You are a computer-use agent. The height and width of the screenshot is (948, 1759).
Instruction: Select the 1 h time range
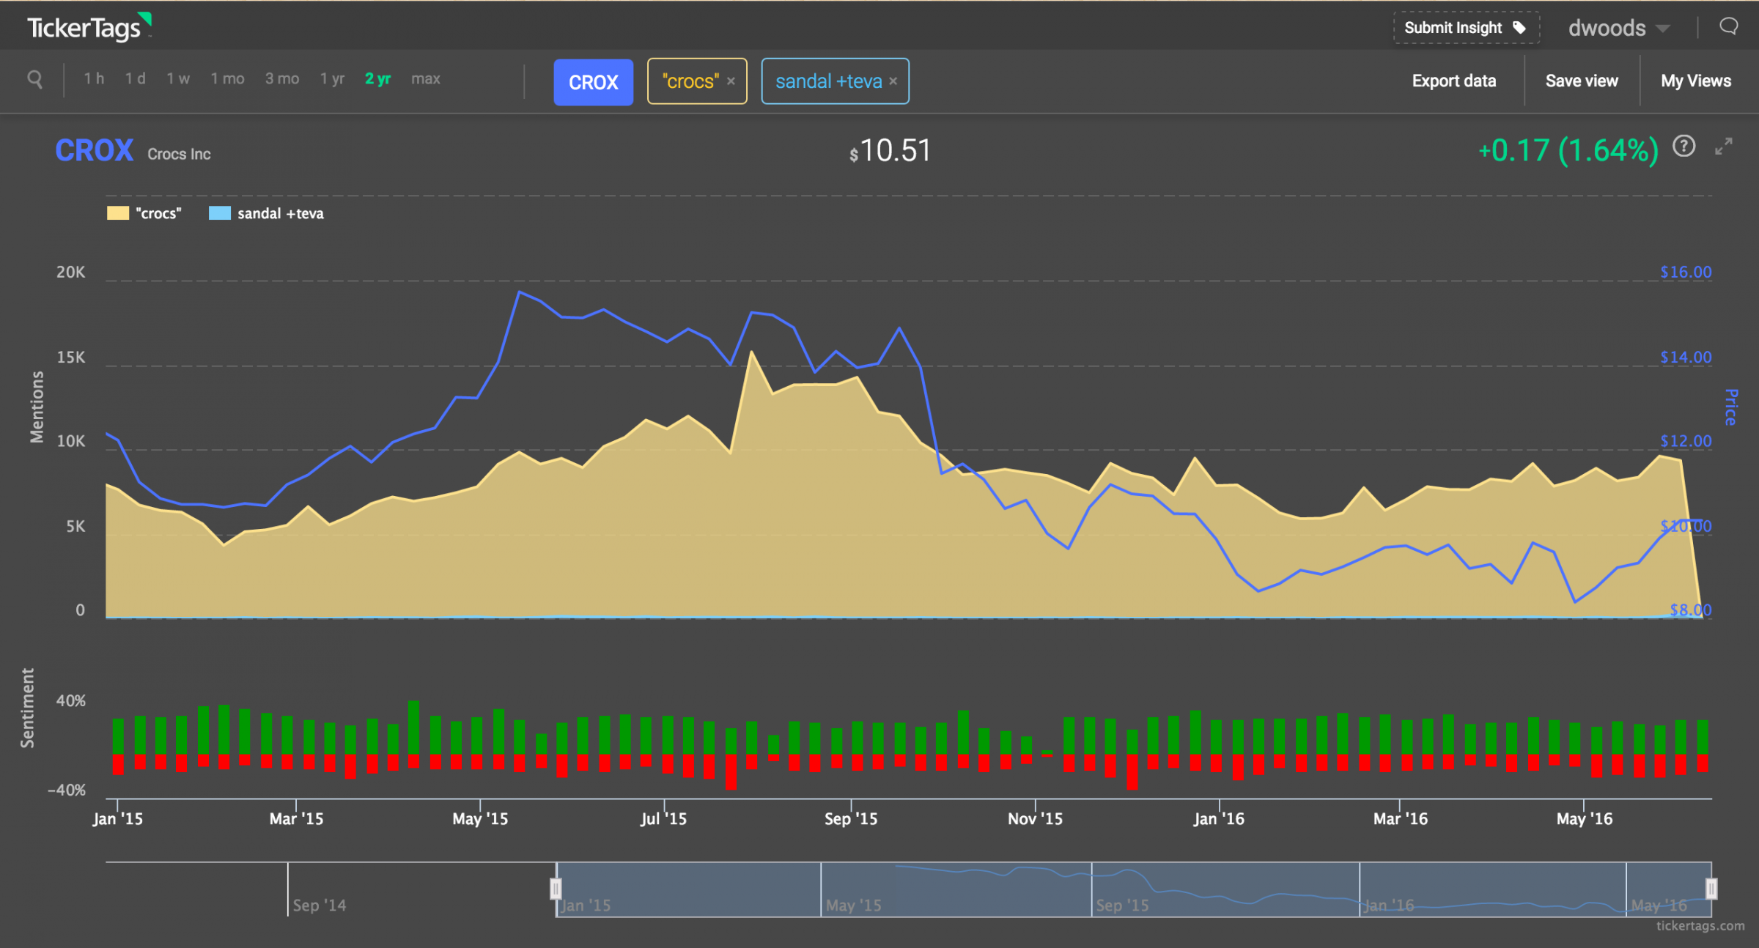94,78
